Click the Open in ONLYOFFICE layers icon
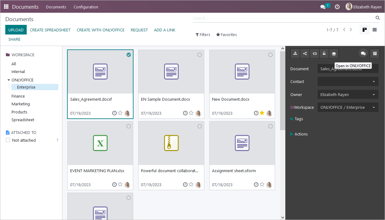 coord(334,53)
